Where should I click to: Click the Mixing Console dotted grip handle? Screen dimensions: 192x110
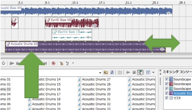[160, 81]
